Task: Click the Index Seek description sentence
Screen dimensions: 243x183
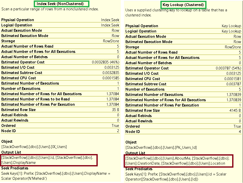Action: 50,9
